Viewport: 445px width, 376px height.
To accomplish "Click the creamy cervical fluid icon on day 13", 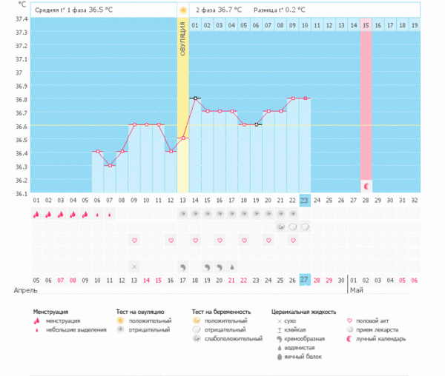I will click(182, 266).
